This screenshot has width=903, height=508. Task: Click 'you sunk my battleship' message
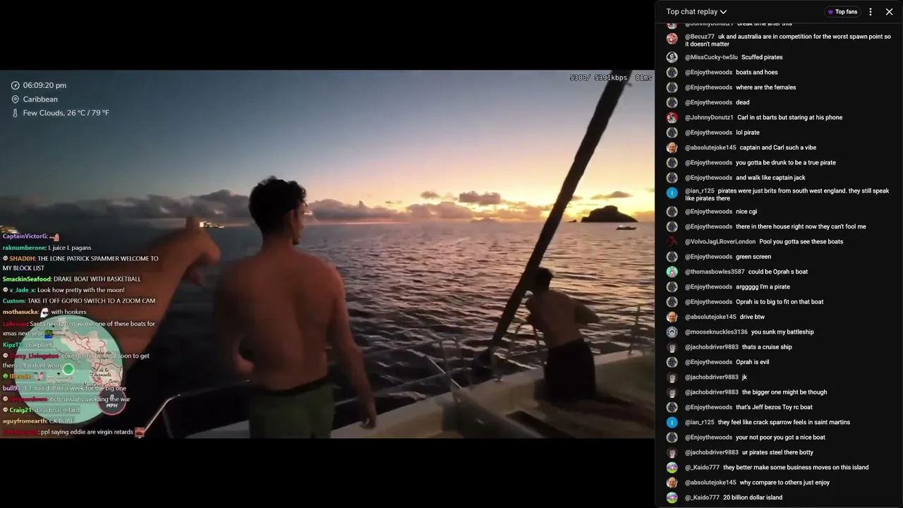782,332
